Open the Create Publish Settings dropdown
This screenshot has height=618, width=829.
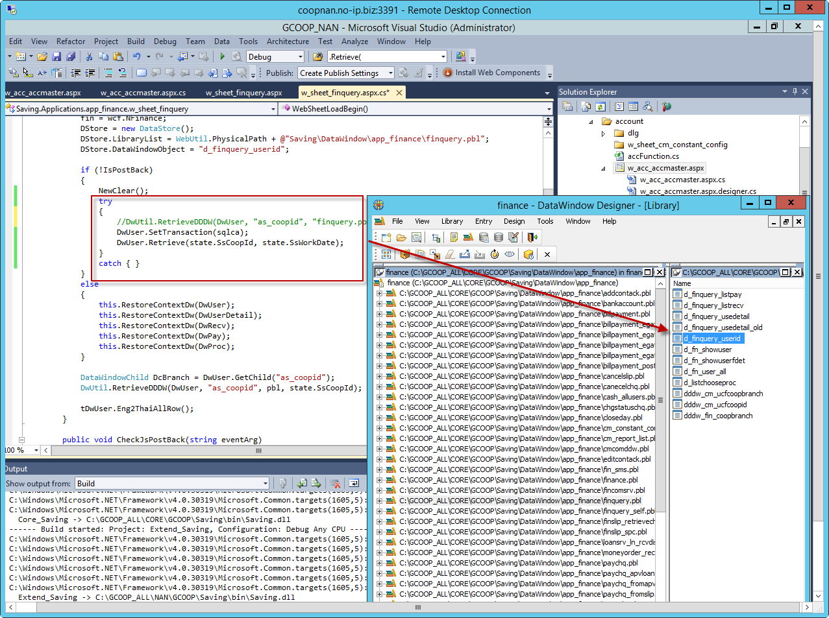click(391, 73)
